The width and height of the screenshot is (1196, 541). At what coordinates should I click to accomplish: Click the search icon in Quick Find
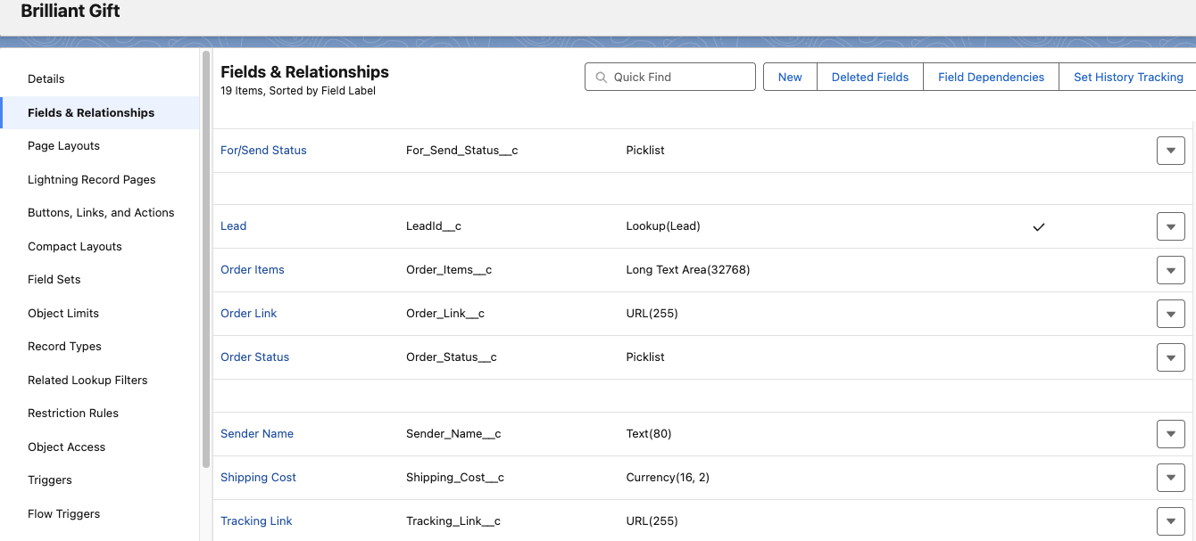pyautogui.click(x=601, y=78)
